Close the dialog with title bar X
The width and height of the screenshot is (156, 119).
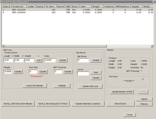click(154, 2)
